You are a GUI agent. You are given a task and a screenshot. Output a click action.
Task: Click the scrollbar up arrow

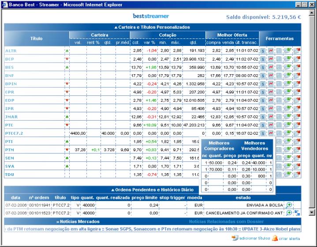tap(312, 13)
